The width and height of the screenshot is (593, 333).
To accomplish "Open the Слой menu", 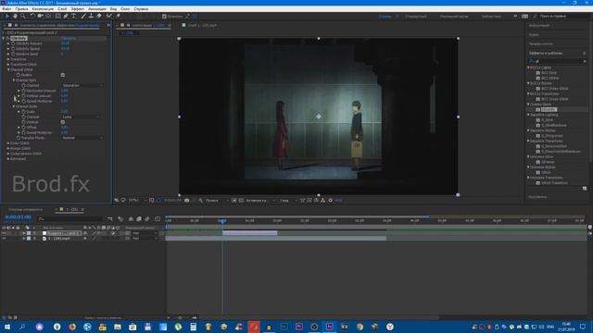I will (x=62, y=8).
